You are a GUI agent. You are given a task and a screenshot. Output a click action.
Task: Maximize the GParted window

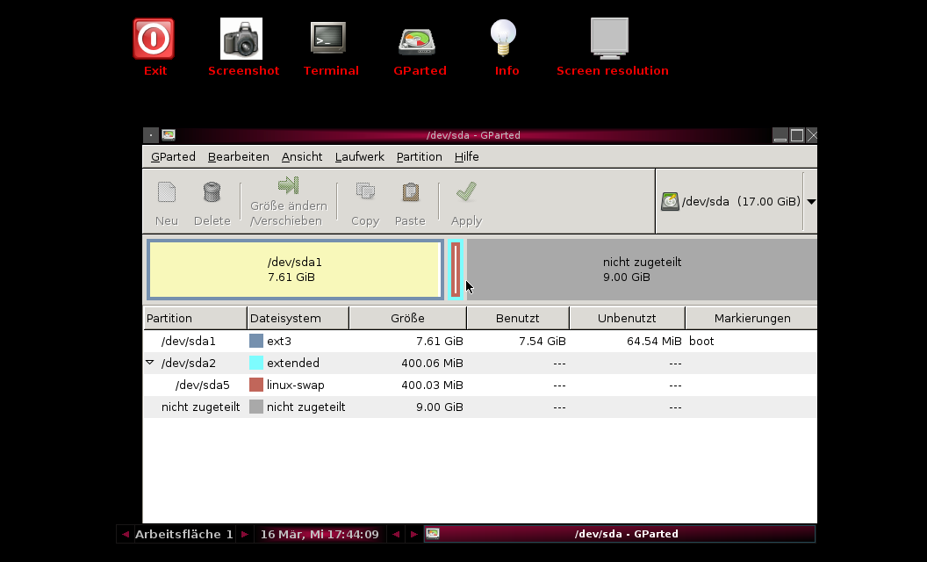tap(797, 135)
